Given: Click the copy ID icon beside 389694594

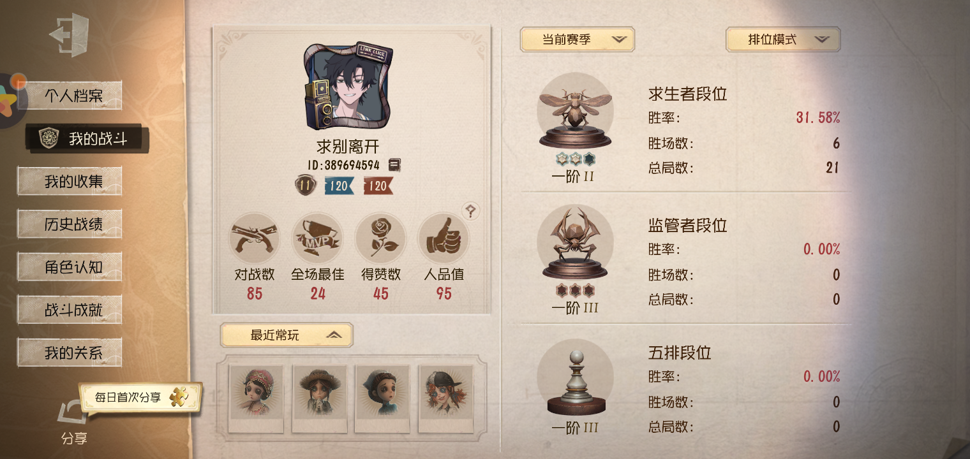Looking at the screenshot, I should click(394, 165).
